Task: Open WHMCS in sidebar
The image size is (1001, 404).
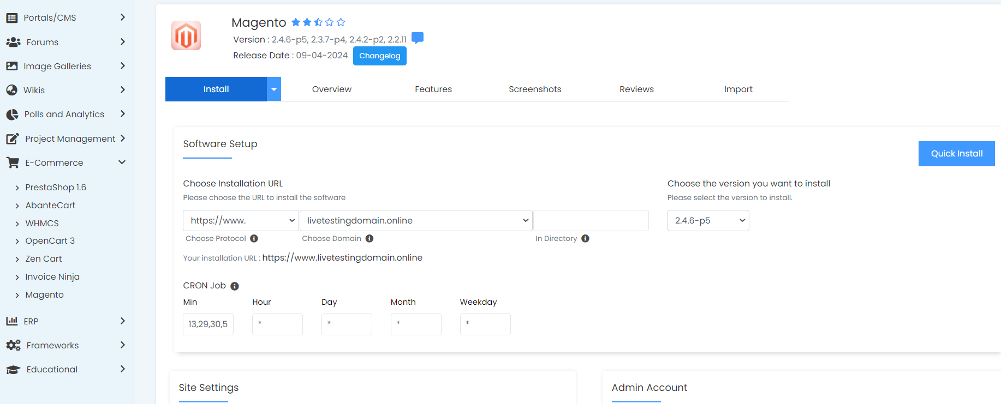Action: 42,223
